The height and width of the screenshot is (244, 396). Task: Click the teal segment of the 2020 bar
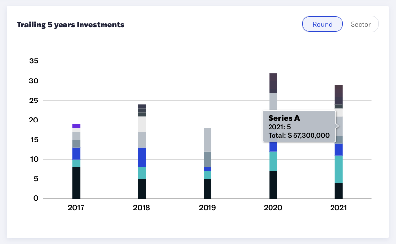[x=273, y=162]
